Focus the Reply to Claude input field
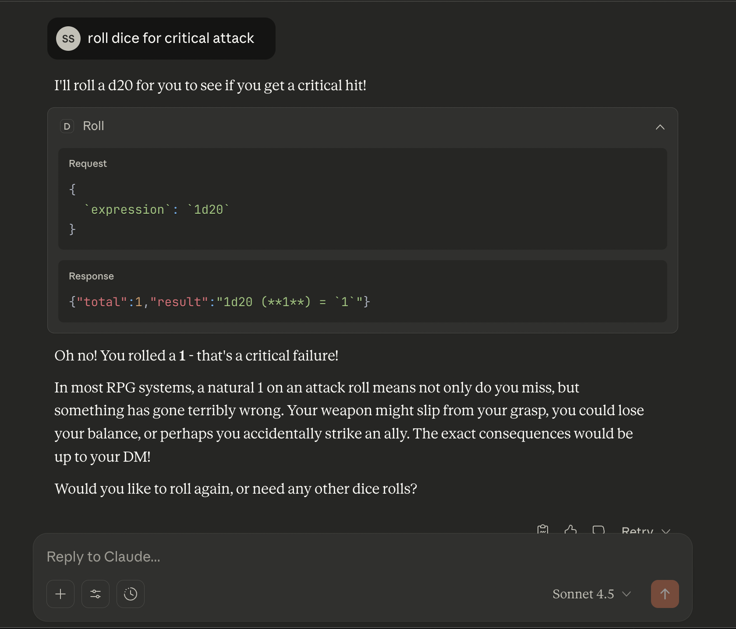The width and height of the screenshot is (736, 629). (363, 557)
